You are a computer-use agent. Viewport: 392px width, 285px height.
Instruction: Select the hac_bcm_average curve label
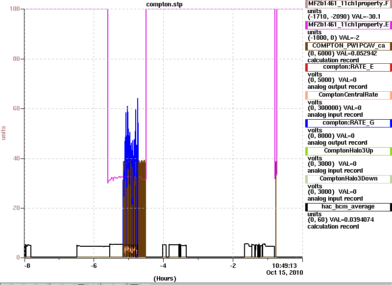348,207
